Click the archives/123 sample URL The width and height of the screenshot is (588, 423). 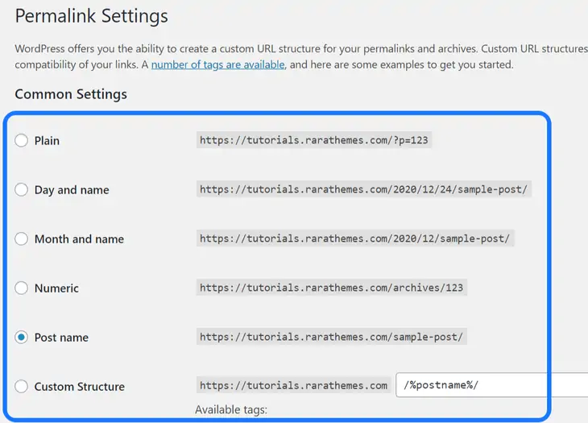tap(331, 288)
